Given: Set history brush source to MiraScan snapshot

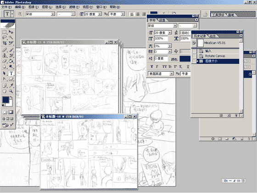Looking at the screenshot, I should click(x=194, y=43).
